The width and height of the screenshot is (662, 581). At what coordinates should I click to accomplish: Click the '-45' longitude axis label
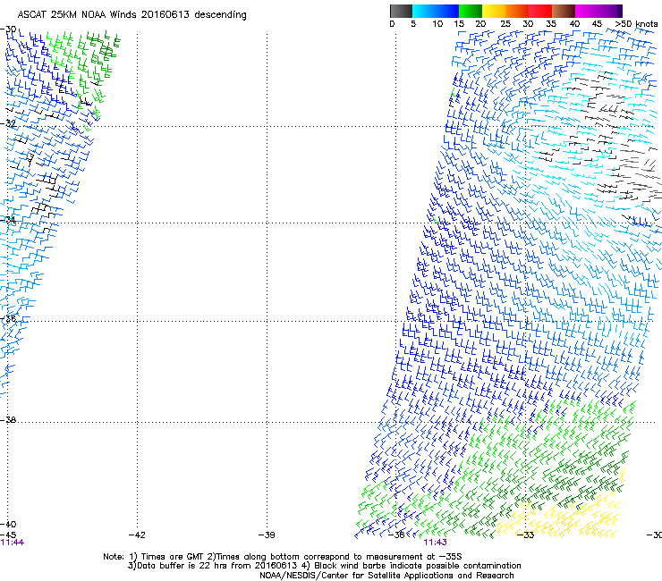point(8,535)
